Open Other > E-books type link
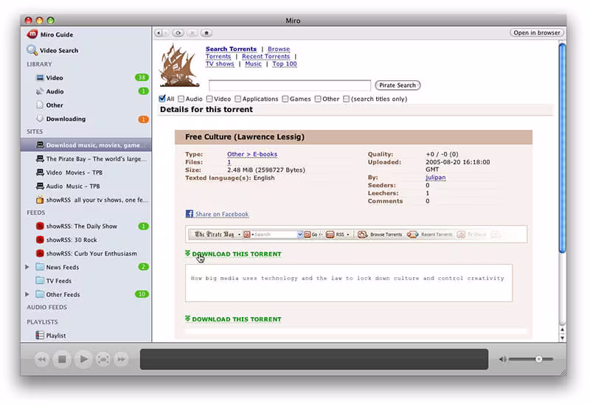 point(252,154)
